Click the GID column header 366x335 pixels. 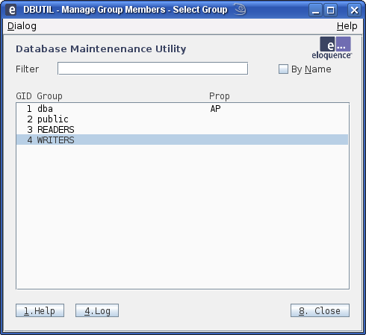coord(24,96)
